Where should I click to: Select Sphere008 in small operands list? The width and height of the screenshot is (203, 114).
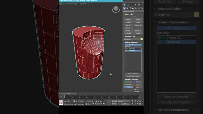click(133, 51)
